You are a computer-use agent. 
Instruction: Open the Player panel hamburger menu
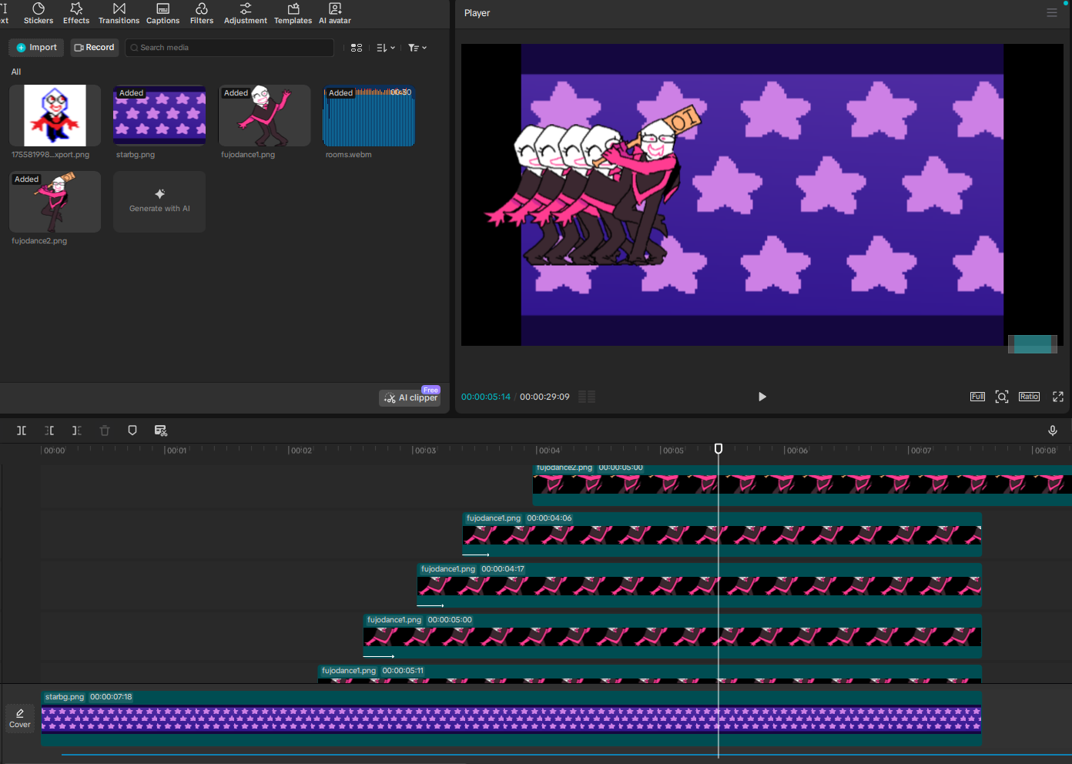(1052, 13)
